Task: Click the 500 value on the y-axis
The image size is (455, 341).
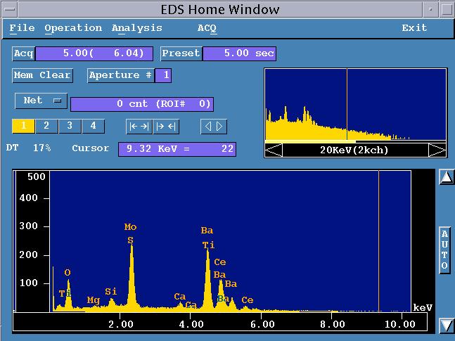Action: pyautogui.click(x=37, y=176)
